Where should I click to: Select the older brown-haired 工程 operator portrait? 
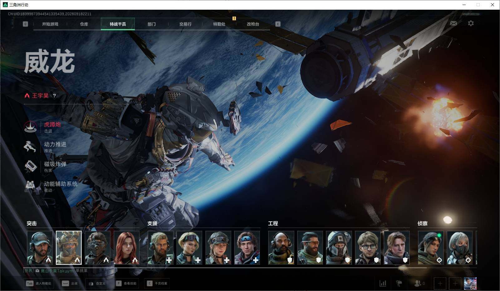(396, 248)
